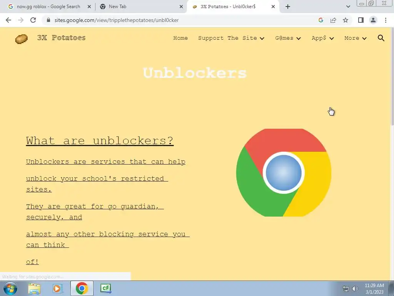Image resolution: width=394 pixels, height=296 pixels.
Task: Click the browser forward arrow
Action: coord(21,20)
